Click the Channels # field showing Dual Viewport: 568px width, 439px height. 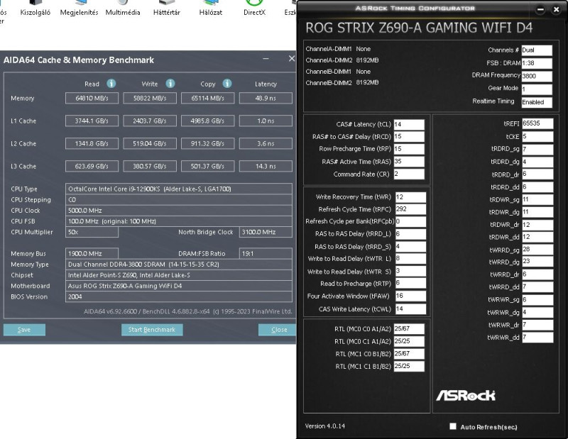[537, 50]
